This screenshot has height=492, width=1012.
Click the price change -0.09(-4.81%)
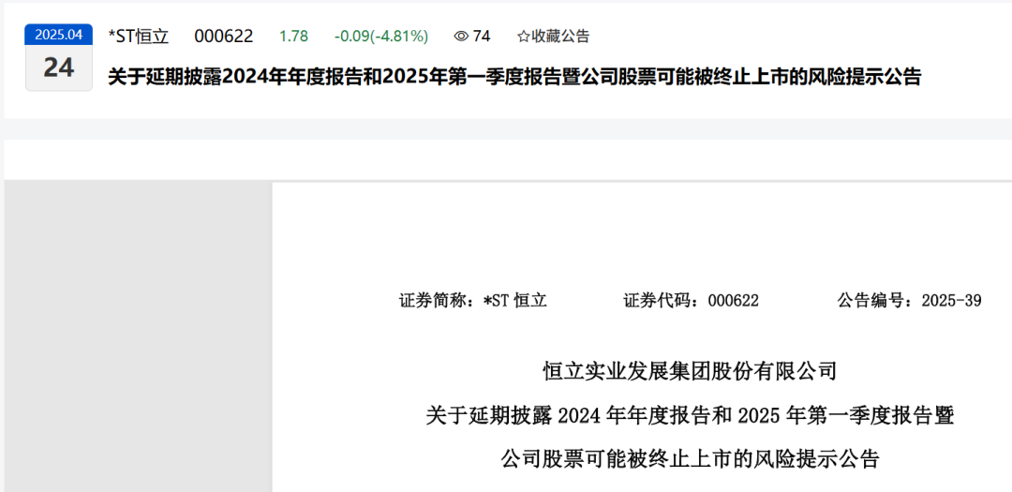[x=381, y=37]
